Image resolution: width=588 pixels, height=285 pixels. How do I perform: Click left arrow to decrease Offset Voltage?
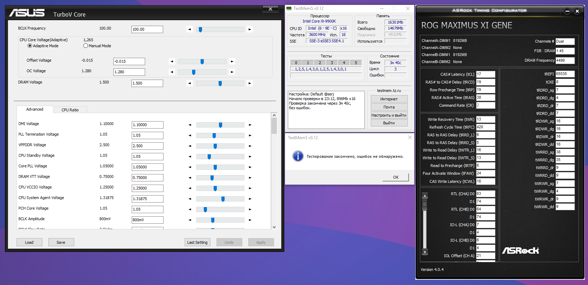tap(172, 62)
